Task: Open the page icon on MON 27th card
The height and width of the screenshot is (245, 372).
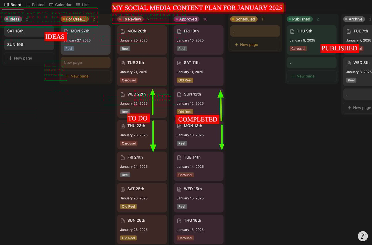Action: (x=66, y=31)
